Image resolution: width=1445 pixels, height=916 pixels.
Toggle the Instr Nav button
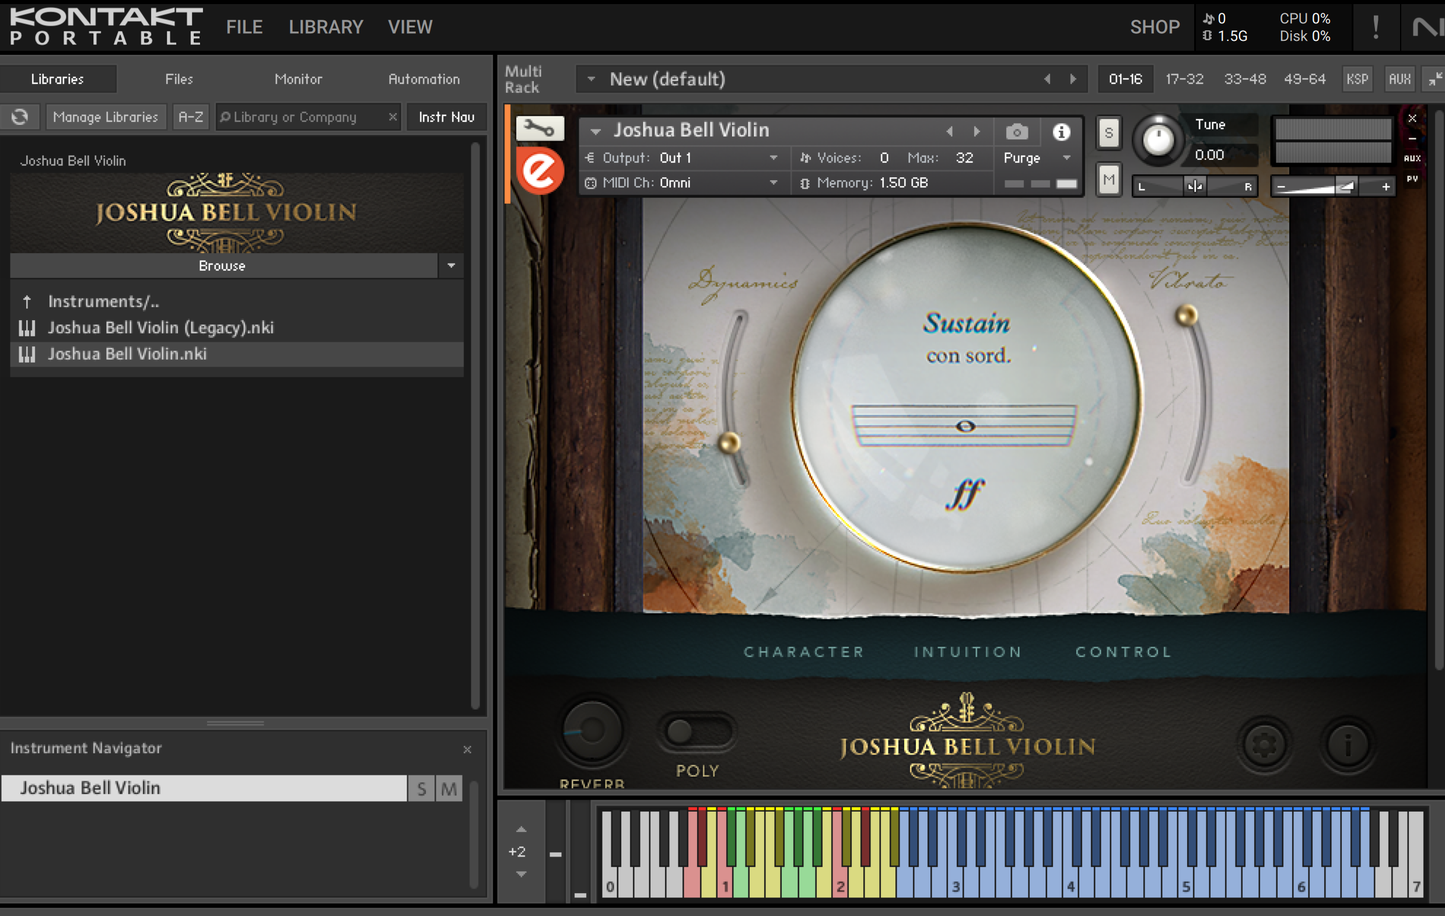tap(446, 117)
